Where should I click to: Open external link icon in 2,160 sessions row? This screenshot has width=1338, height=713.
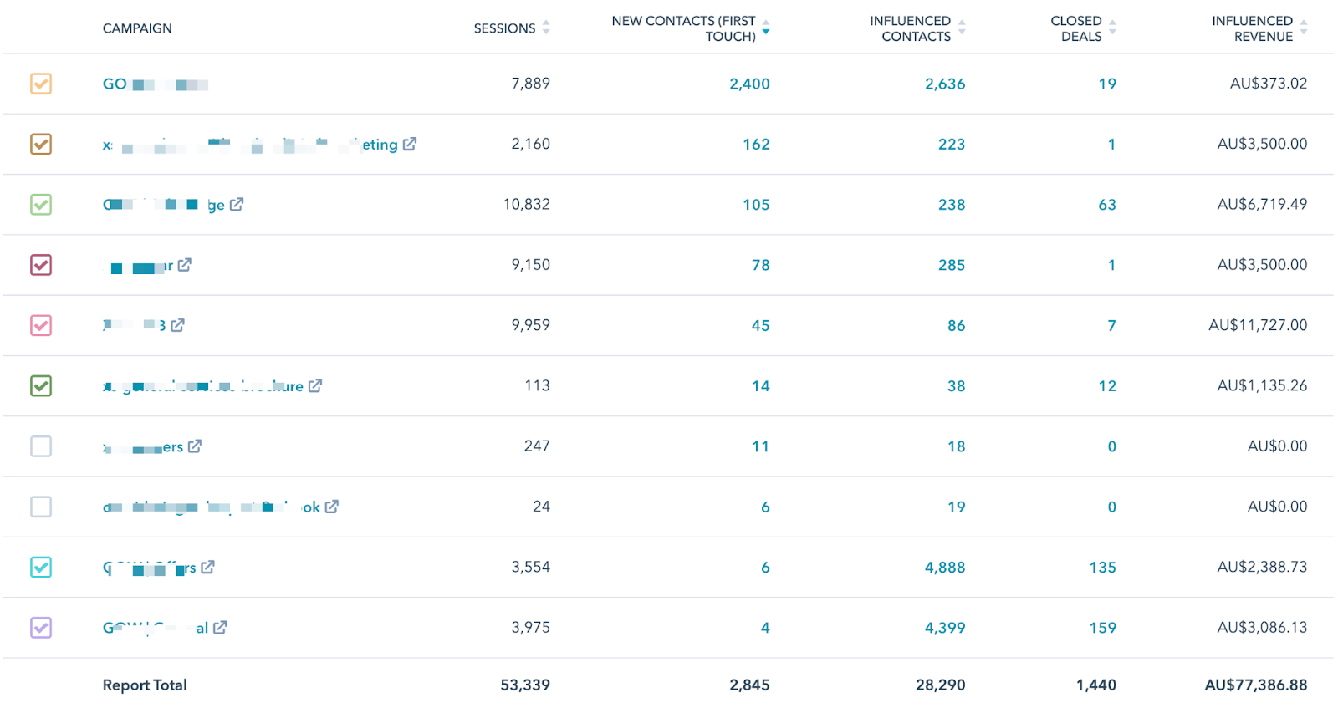(409, 144)
